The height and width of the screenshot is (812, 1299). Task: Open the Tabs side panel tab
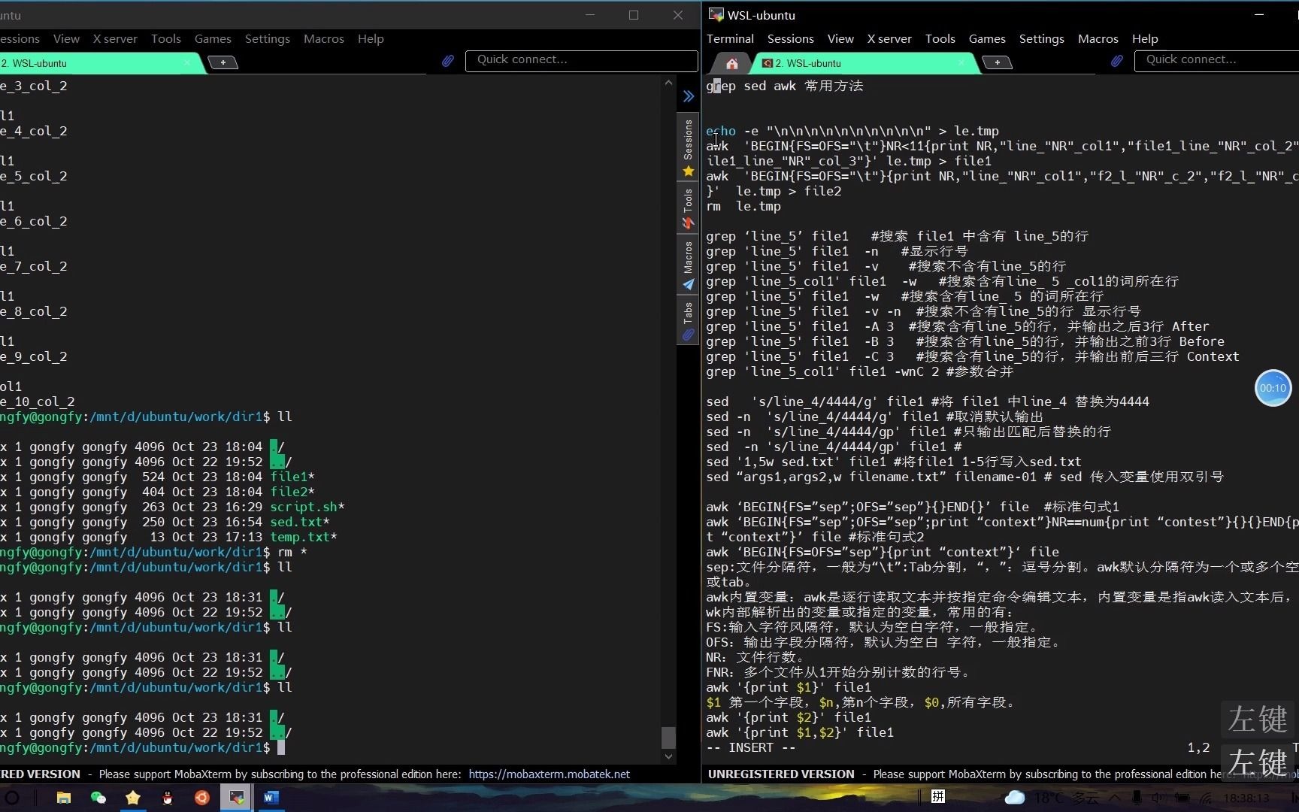pos(688,321)
